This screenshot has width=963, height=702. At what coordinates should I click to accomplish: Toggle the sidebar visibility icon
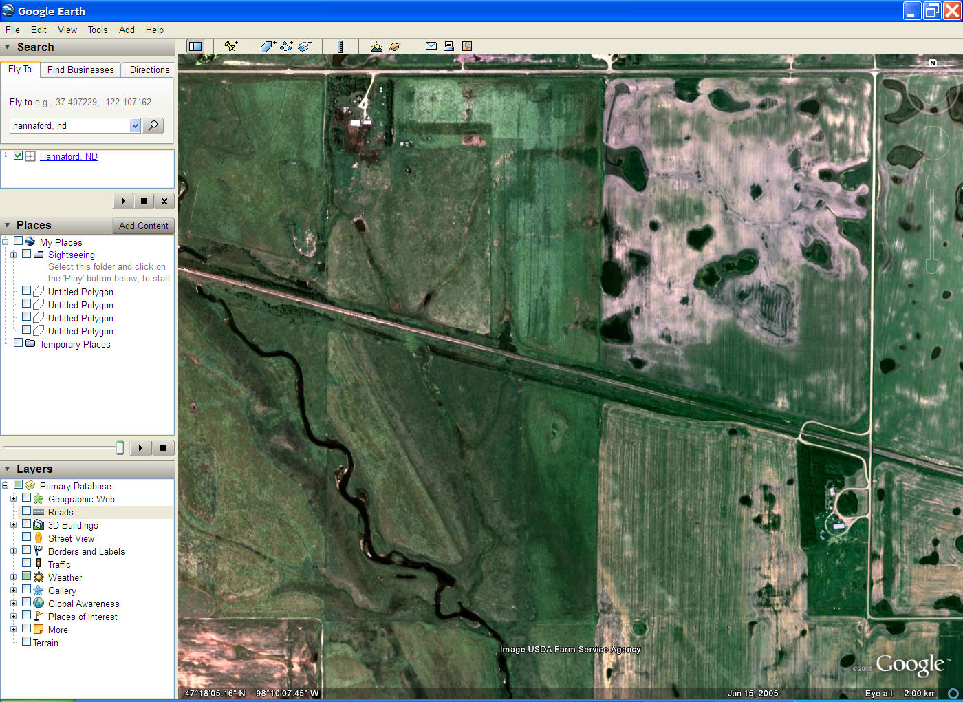(x=195, y=46)
